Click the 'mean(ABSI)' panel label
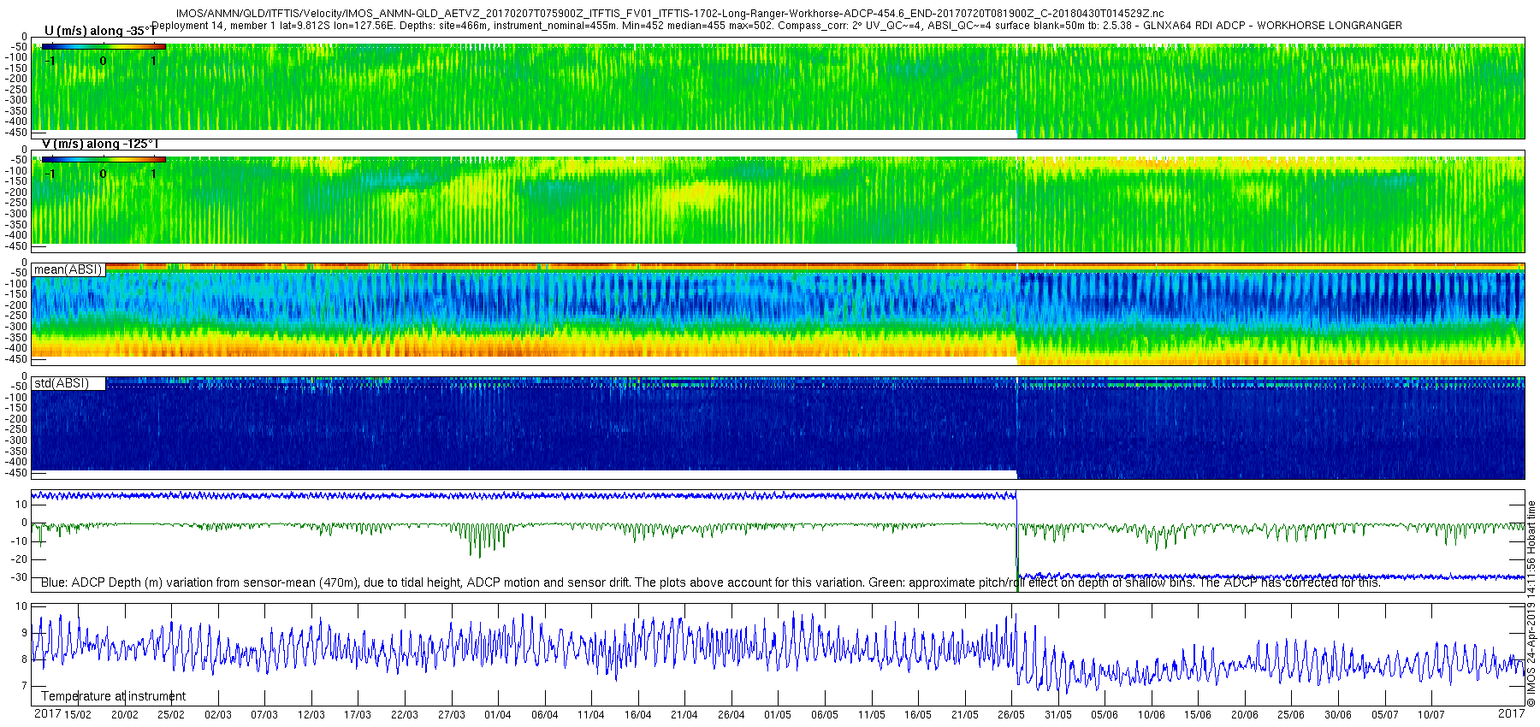 (x=68, y=269)
